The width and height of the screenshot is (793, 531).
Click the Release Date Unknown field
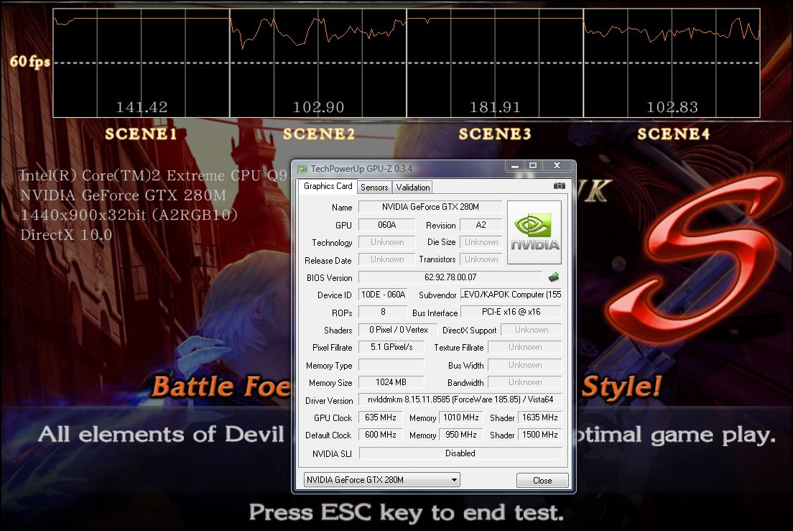(x=387, y=259)
